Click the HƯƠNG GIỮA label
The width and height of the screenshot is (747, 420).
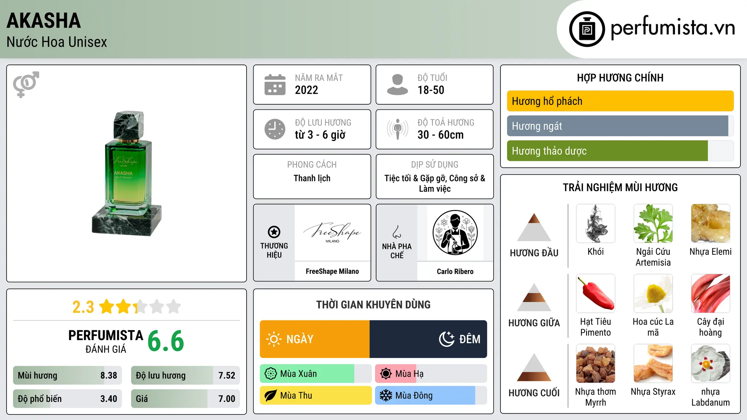tap(534, 323)
